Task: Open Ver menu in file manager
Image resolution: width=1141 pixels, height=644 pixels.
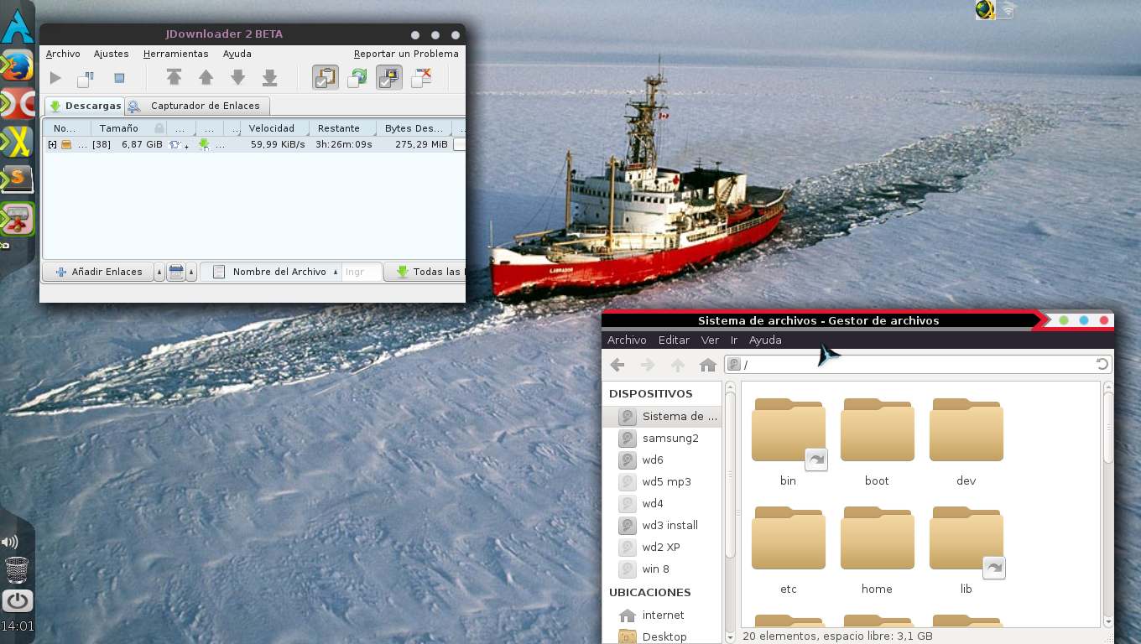Action: point(710,340)
